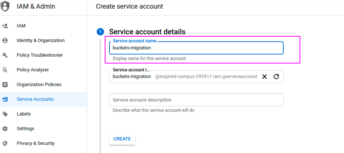
Task: Open the Labels sidebar entry
Action: click(x=43, y=114)
